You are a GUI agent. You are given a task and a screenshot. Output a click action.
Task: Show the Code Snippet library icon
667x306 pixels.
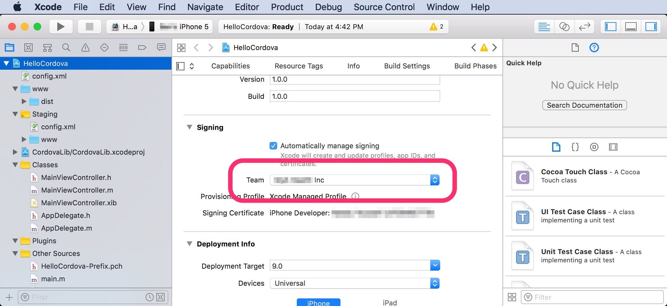(575, 147)
